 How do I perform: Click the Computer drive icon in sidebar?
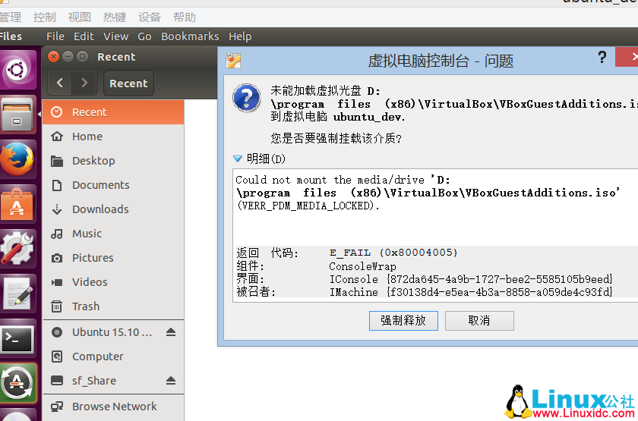point(56,357)
